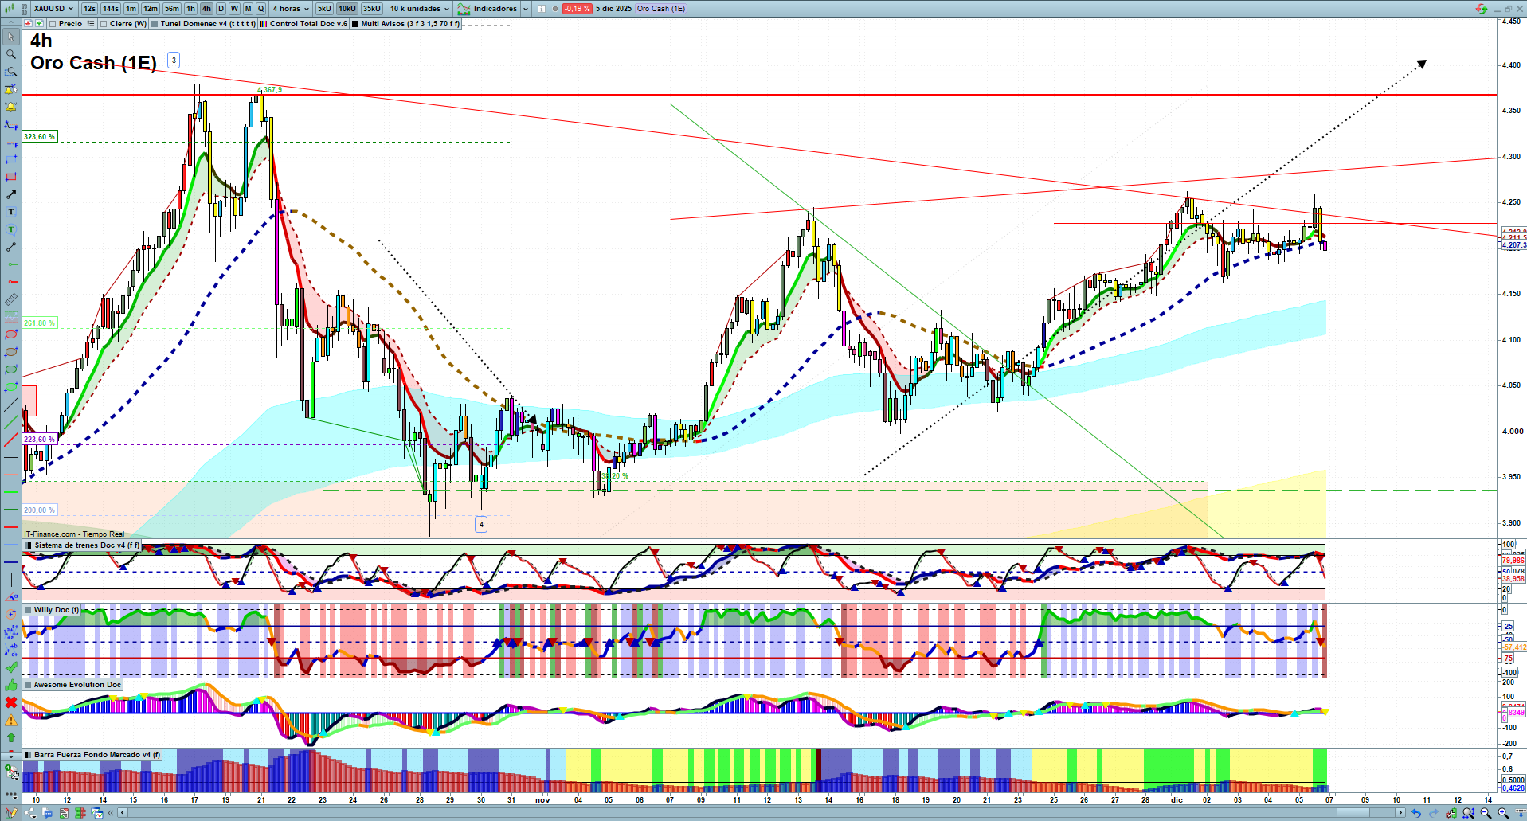Click the green checkmark icon
Screen dimensions: 1527x821
[x=11, y=667]
